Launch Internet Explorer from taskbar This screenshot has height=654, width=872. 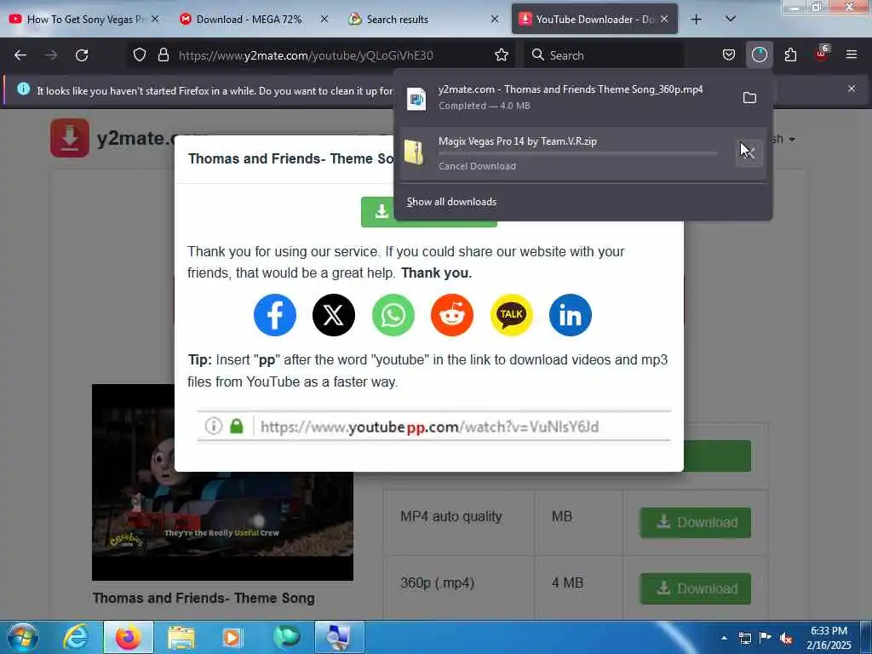click(x=76, y=637)
